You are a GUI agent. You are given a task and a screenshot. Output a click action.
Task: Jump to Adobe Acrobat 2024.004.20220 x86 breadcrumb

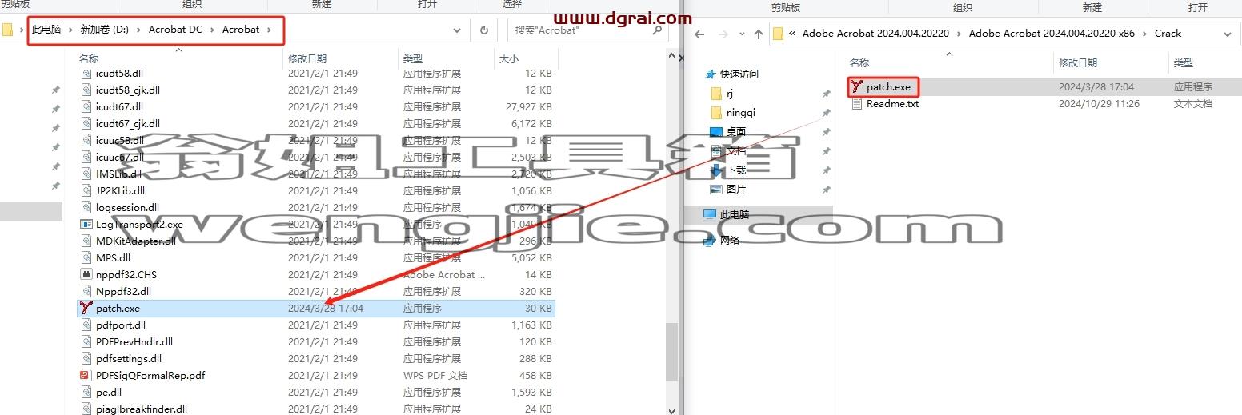1051,34
